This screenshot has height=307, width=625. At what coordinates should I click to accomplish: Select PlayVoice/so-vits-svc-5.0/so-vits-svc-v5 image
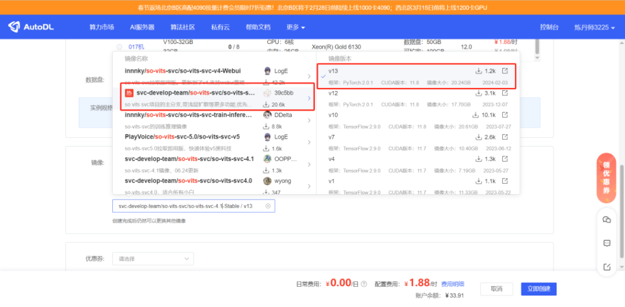[x=214, y=142]
